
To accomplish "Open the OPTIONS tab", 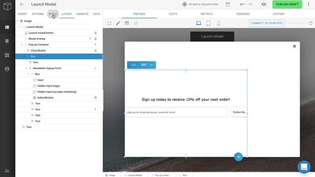I will [38, 14].
